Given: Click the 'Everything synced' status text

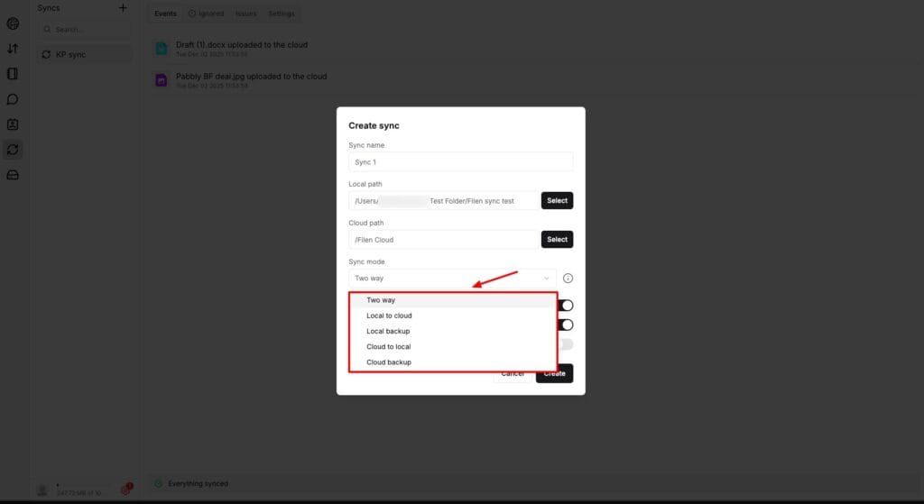Looking at the screenshot, I should click(198, 483).
